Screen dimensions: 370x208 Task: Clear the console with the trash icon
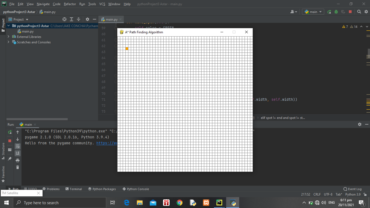point(17,167)
